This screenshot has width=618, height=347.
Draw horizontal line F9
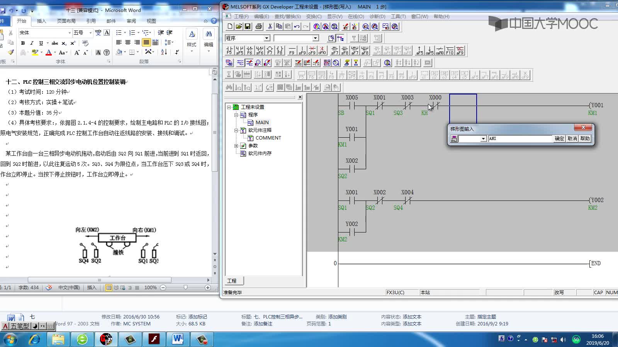292,51
